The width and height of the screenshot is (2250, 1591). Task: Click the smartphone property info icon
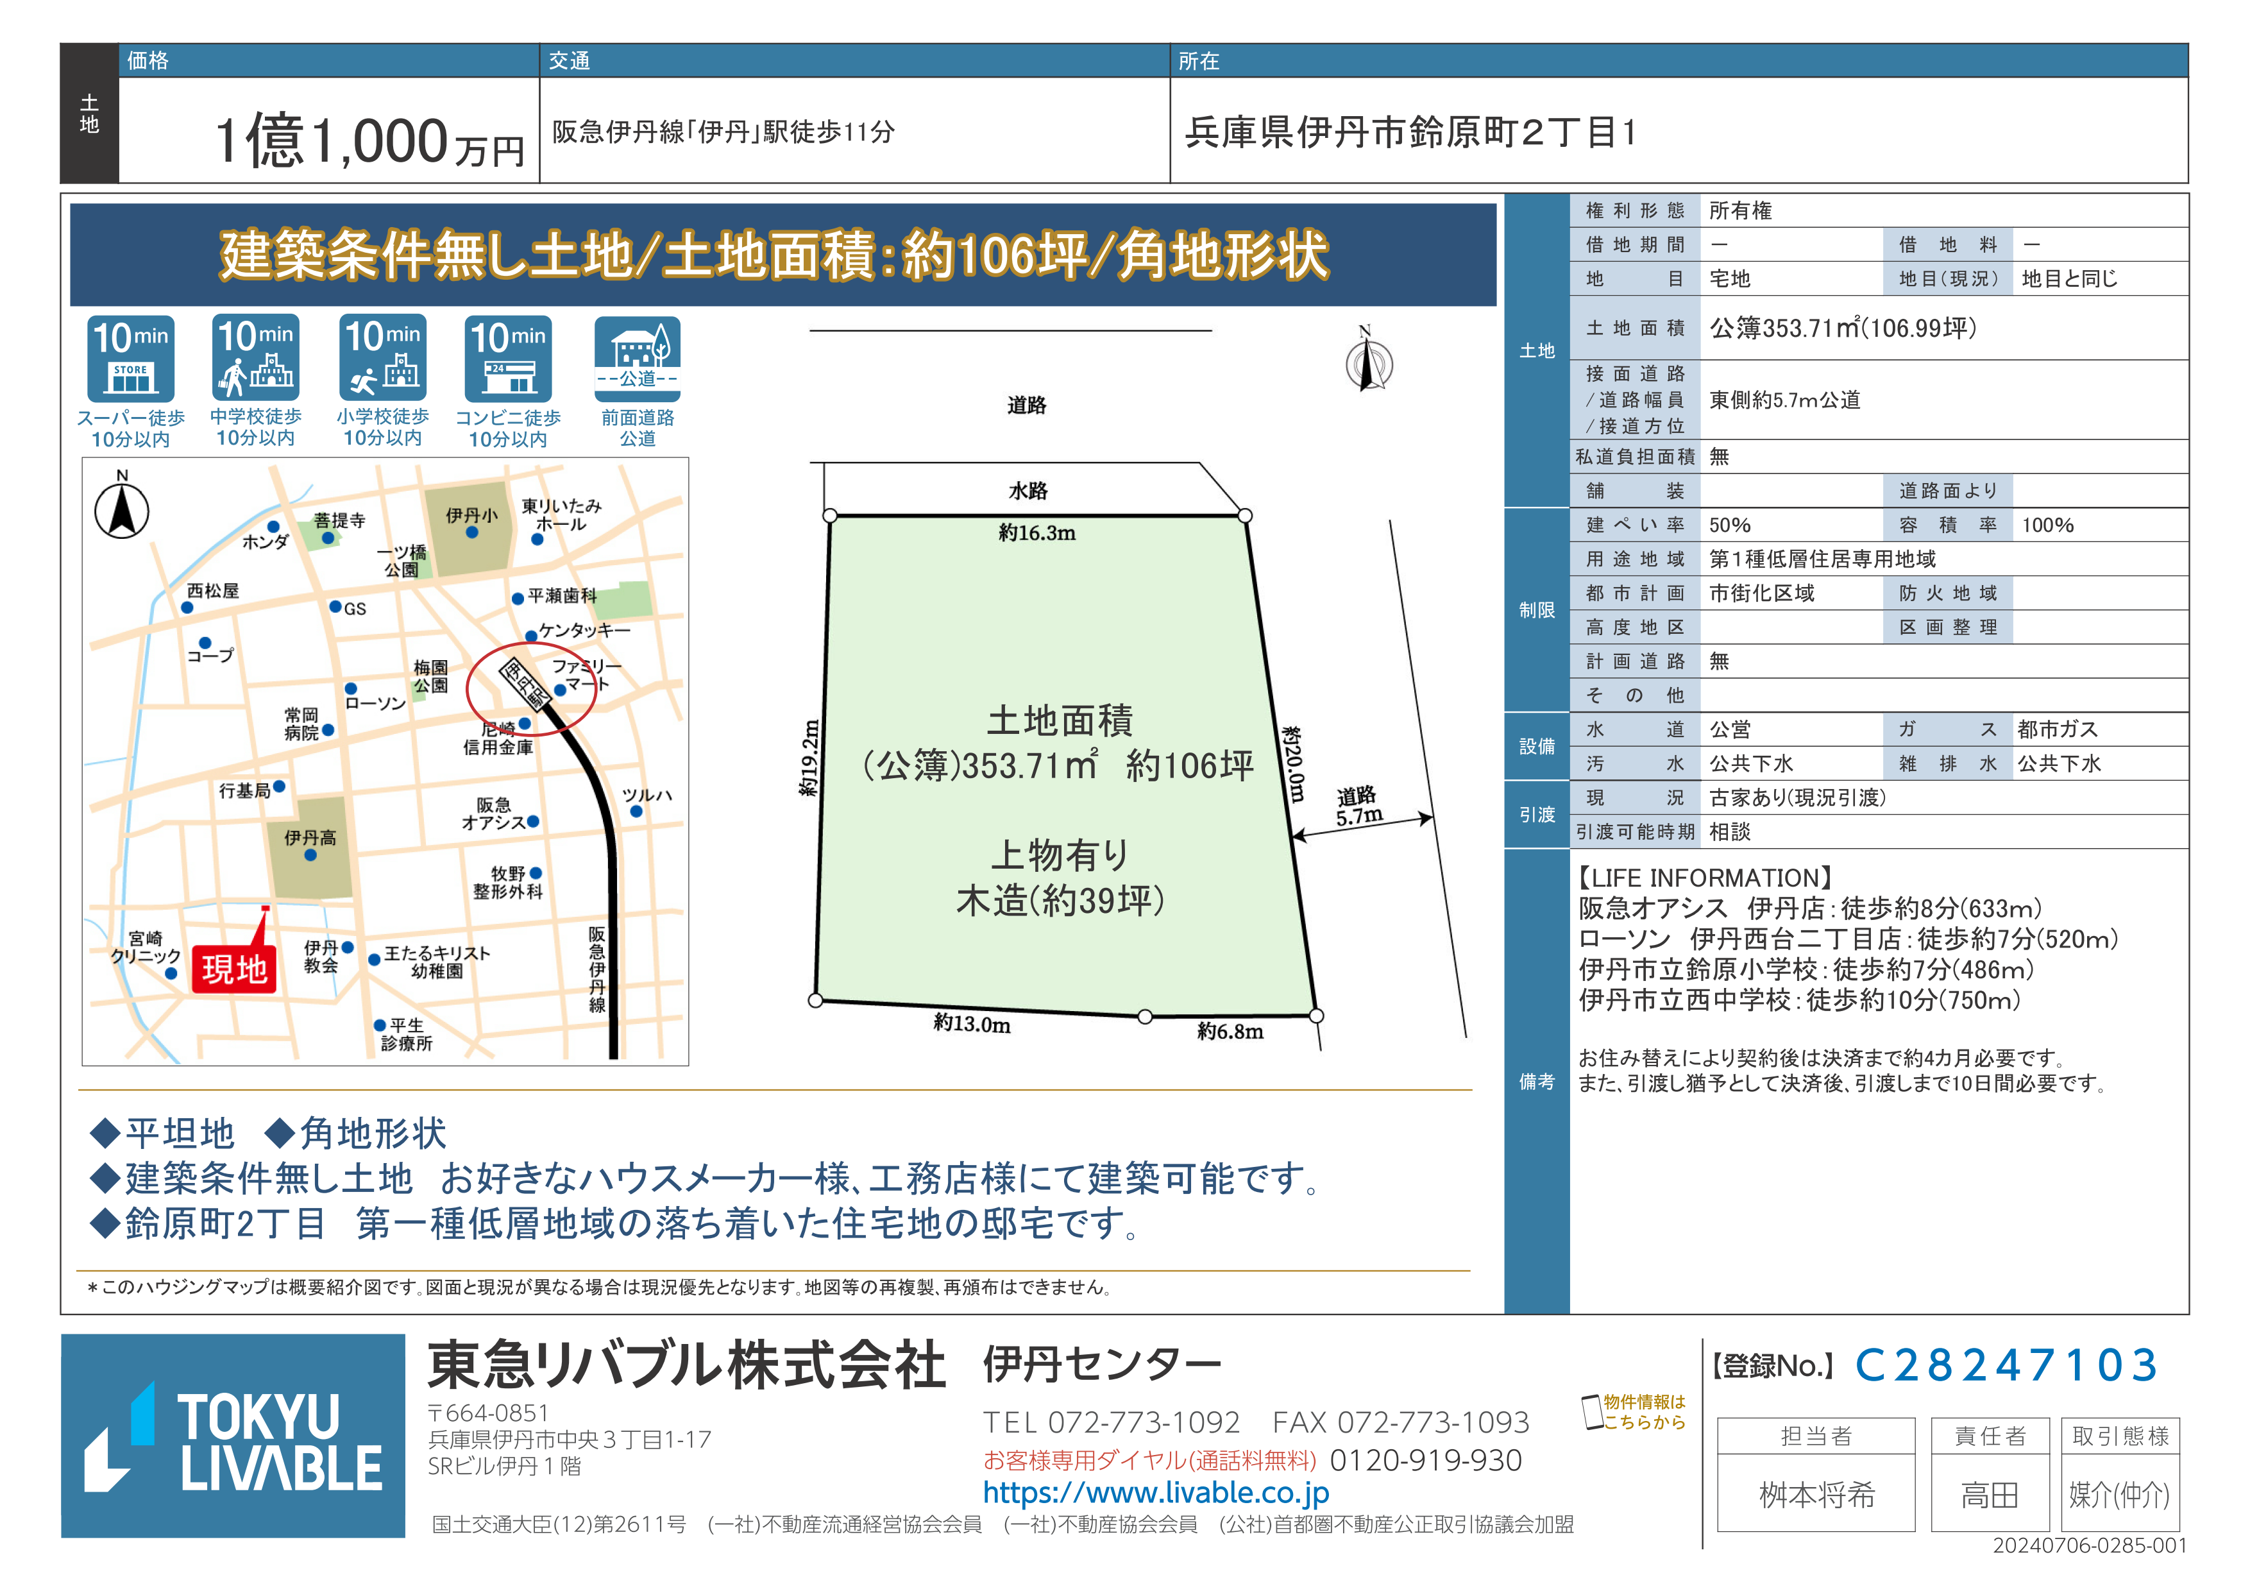1593,1411
